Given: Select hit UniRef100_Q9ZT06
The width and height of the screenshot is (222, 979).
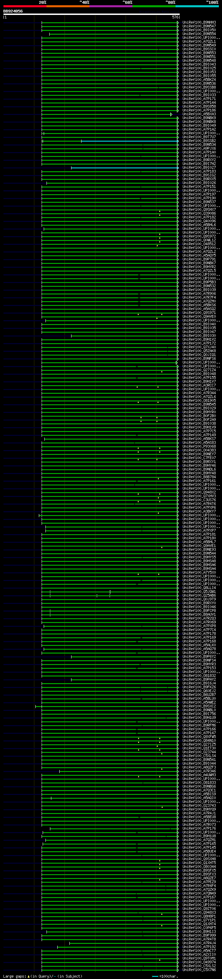Looking at the screenshot, I should [x=199, y=909].
